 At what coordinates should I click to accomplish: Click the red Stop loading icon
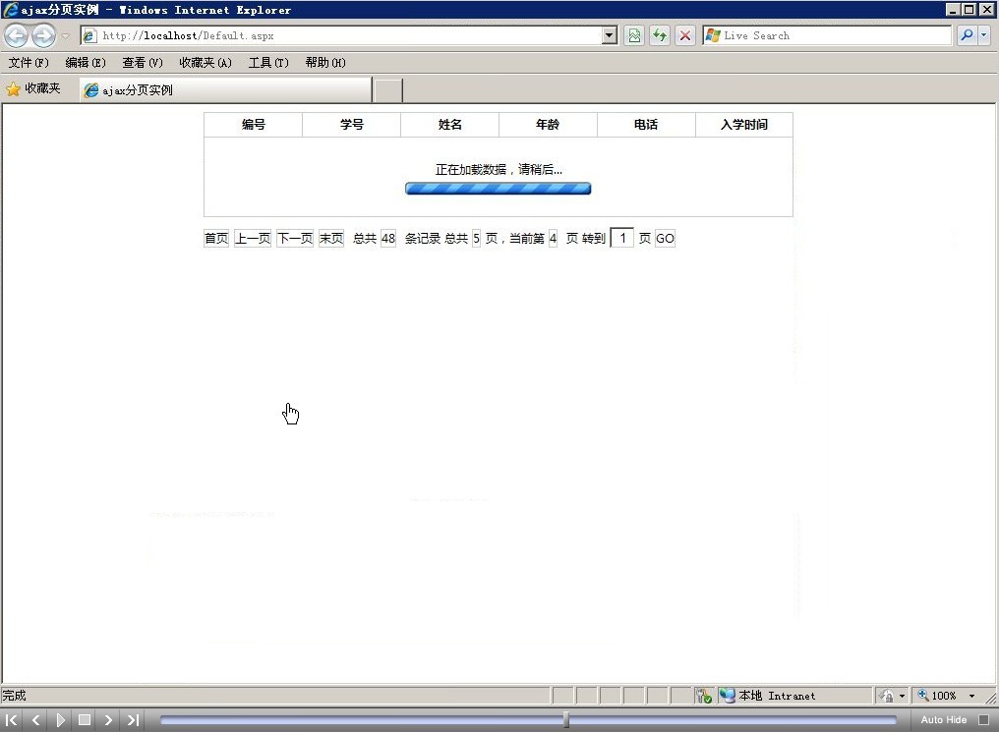[x=685, y=36]
